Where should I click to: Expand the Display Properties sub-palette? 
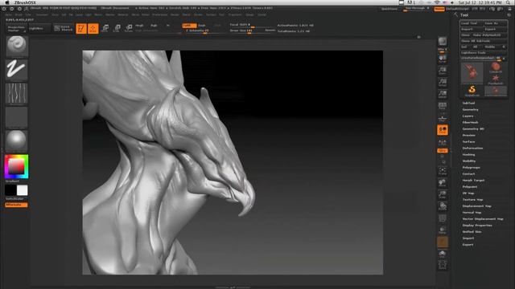click(477, 226)
